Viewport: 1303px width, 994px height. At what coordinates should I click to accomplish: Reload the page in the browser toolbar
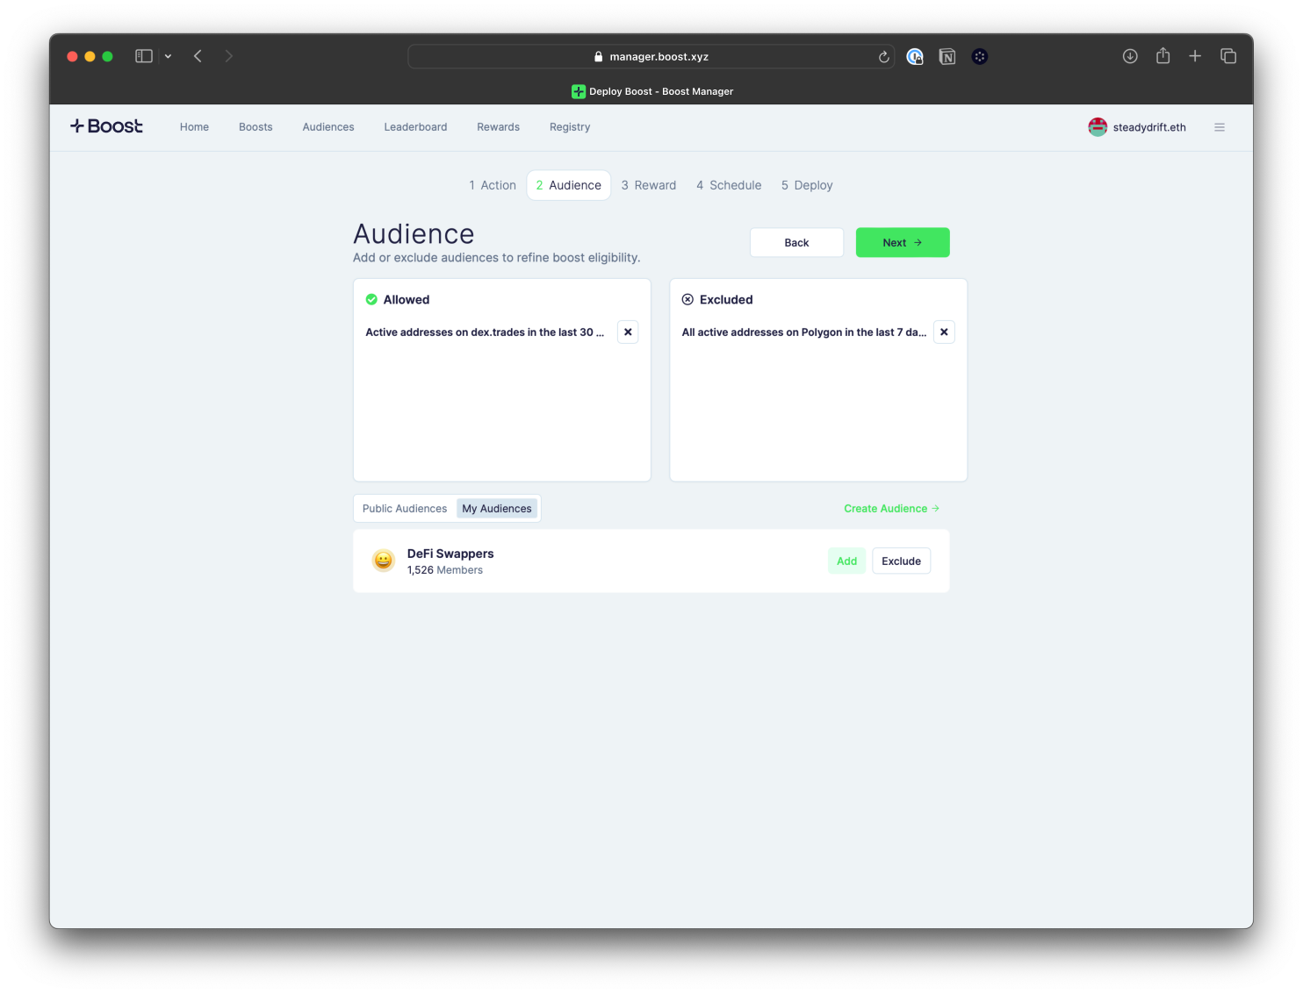[883, 56]
